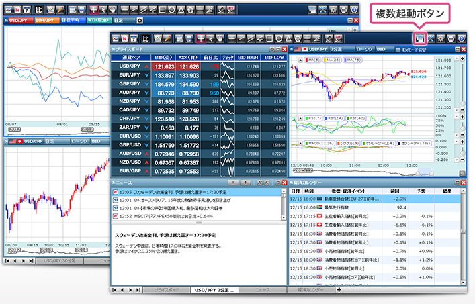Open the 3分足 timeframe dropdown on USD/JPY chart

tap(341, 49)
